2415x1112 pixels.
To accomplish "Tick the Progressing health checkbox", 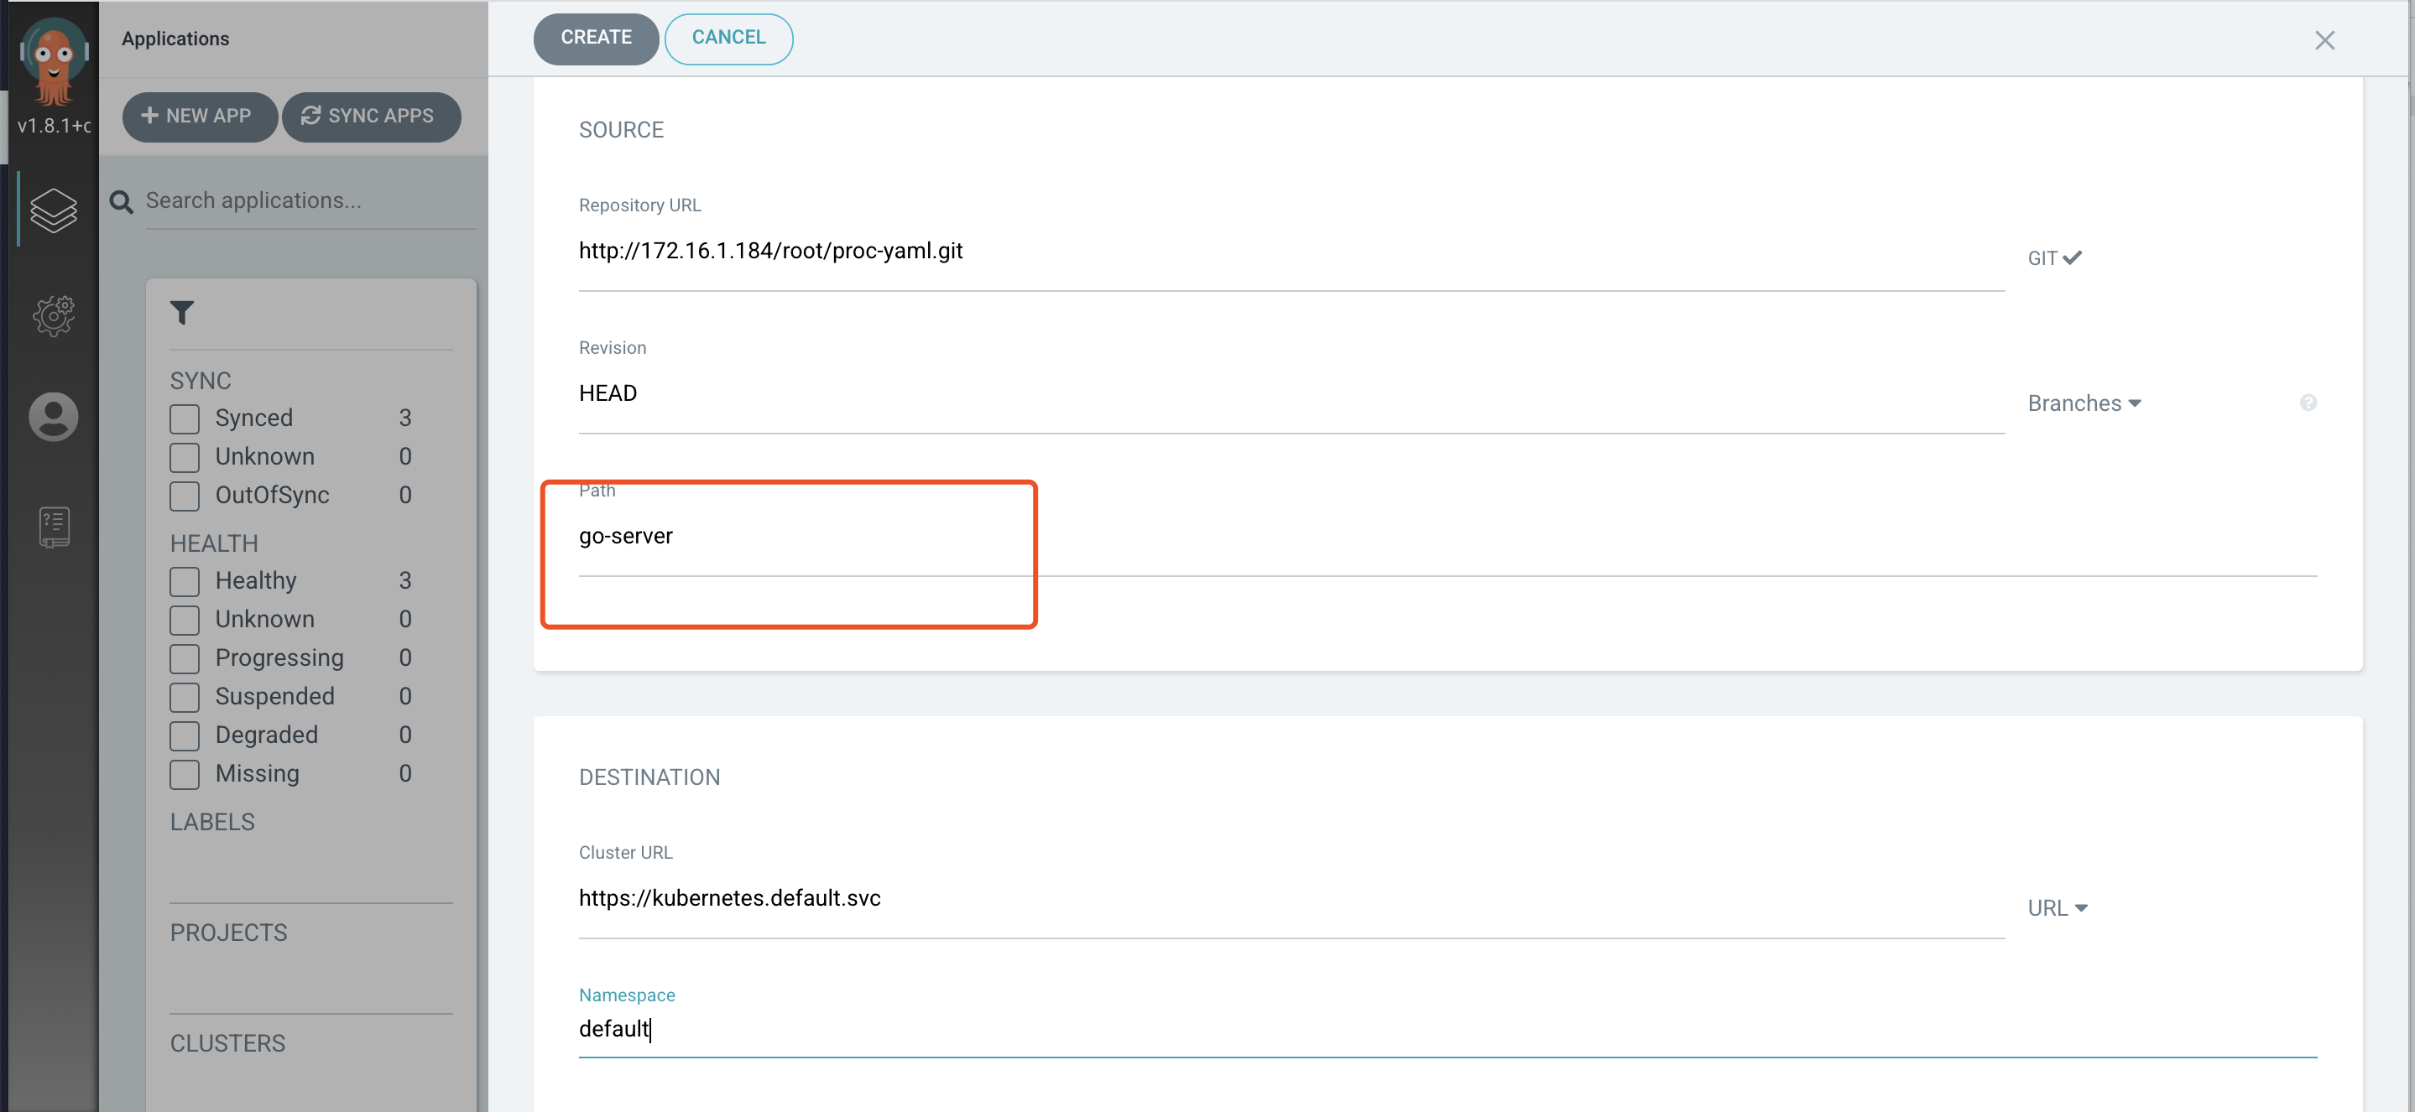I will [185, 658].
